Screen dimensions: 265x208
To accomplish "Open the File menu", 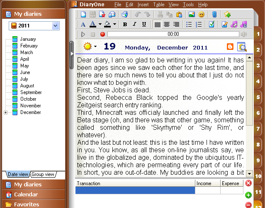I will coord(118,5).
